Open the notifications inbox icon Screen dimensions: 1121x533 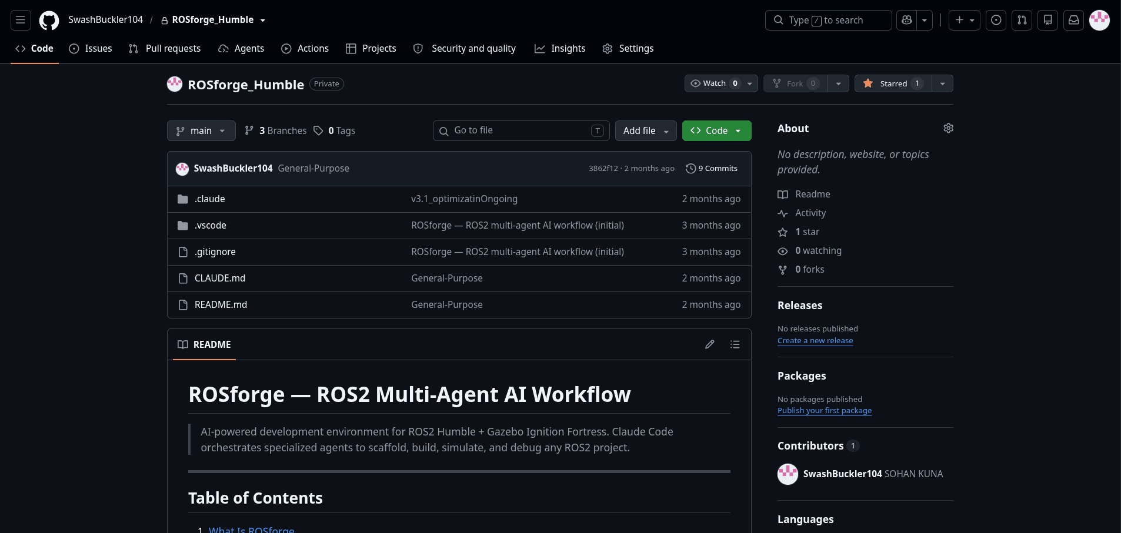pos(1073,20)
